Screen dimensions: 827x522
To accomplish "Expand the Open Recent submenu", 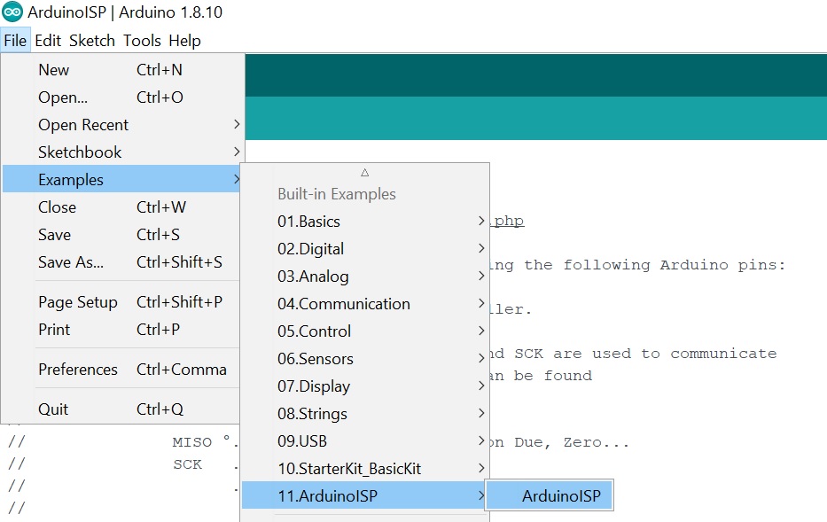I will (121, 124).
